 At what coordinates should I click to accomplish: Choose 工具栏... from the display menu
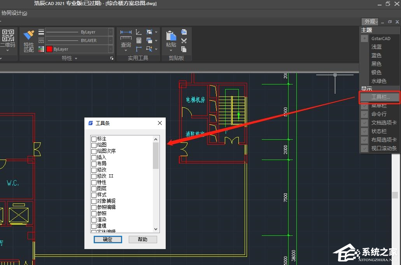pyautogui.click(x=380, y=97)
